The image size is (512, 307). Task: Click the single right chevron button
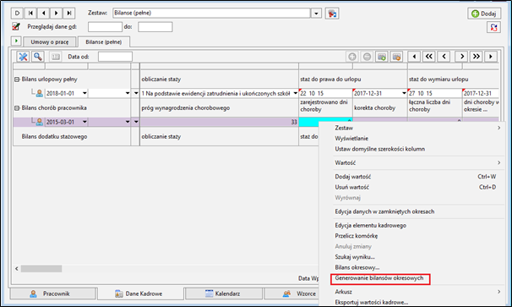461,57
